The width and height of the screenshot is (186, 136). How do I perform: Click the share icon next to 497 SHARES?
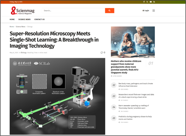click(x=119, y=100)
